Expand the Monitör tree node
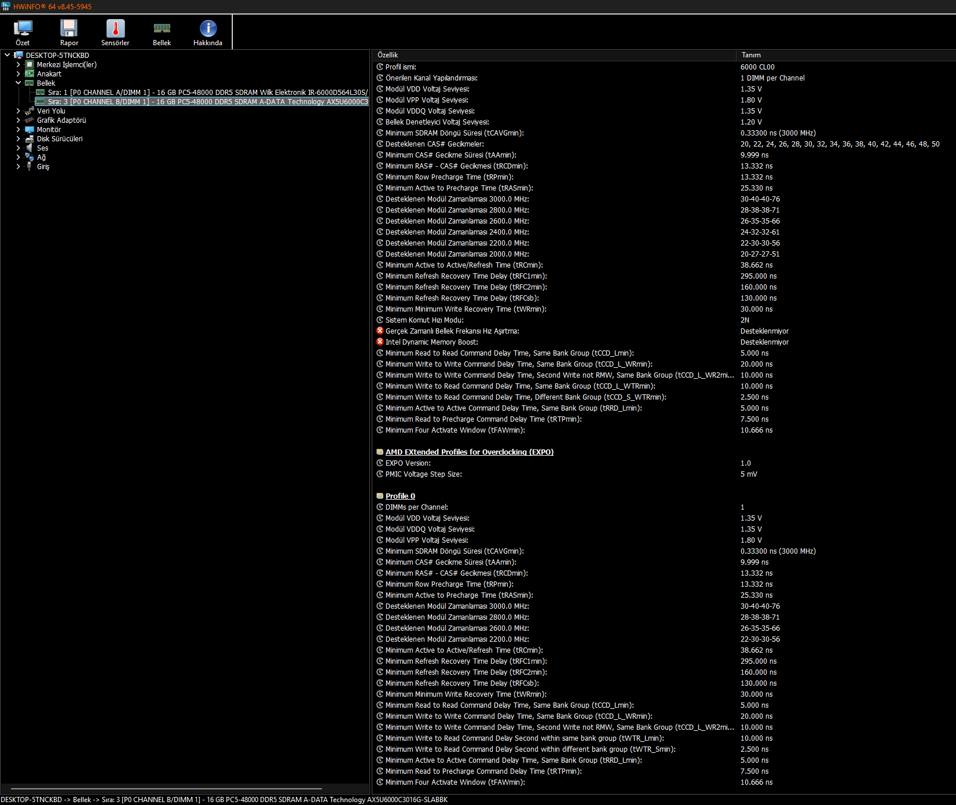 [x=18, y=129]
